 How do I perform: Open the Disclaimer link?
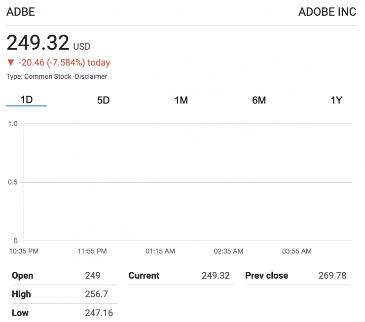pyautogui.click(x=91, y=76)
